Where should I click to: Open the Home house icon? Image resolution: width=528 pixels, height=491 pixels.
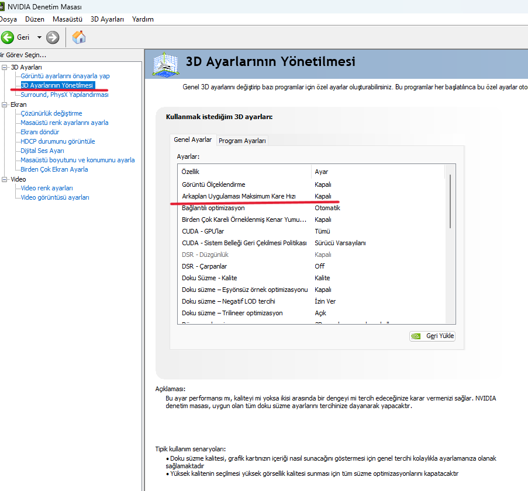[79, 37]
